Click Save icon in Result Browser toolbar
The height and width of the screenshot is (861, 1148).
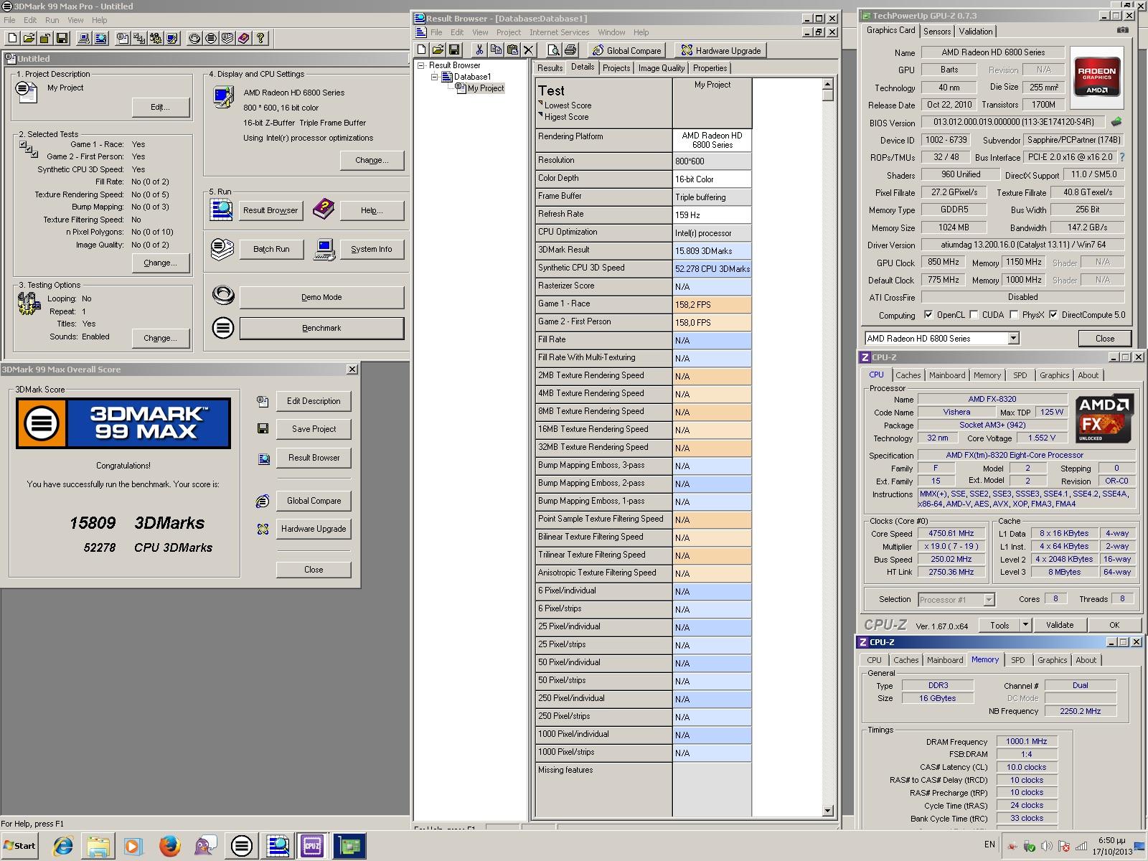[454, 50]
